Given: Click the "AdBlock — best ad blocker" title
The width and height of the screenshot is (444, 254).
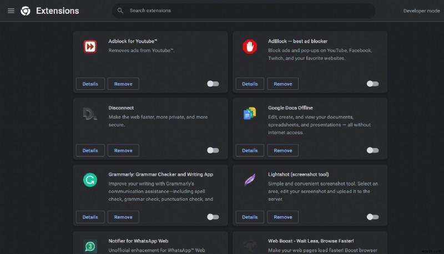Looking at the screenshot, I should pyautogui.click(x=298, y=41).
